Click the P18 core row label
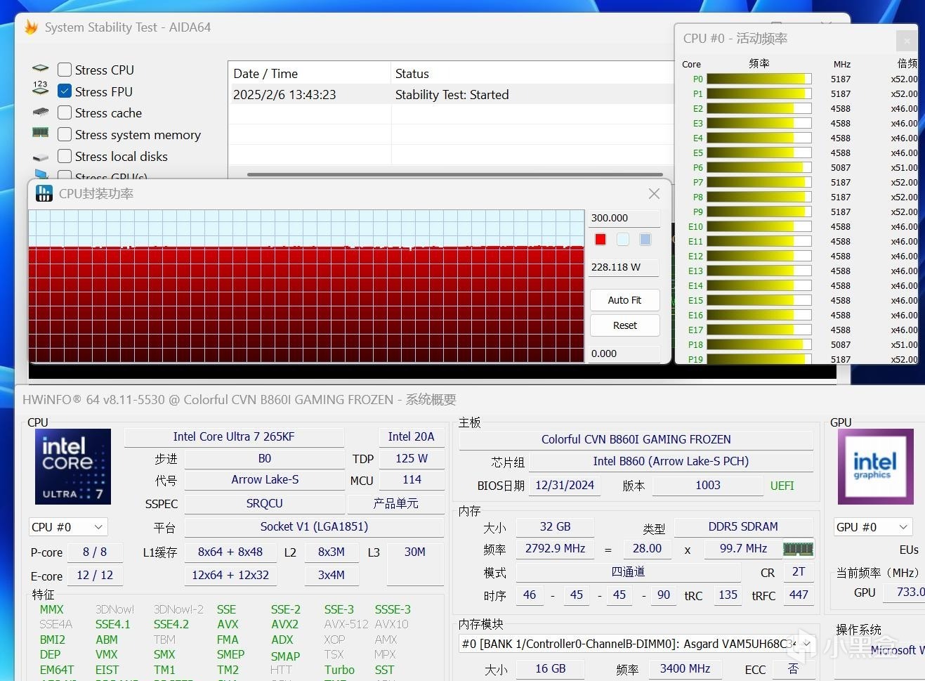This screenshot has height=681, width=925. point(695,344)
